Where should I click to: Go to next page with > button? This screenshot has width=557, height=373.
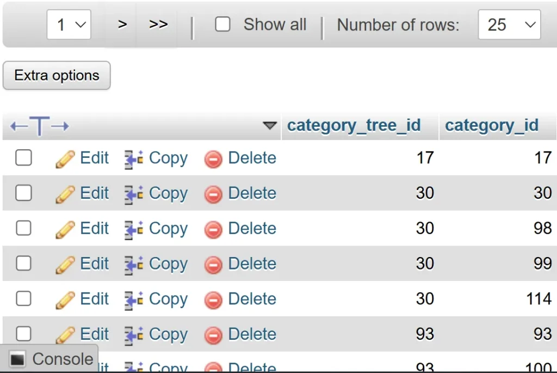click(122, 25)
